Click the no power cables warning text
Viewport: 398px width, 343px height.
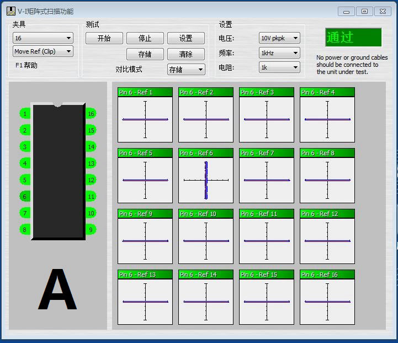tap(352, 65)
